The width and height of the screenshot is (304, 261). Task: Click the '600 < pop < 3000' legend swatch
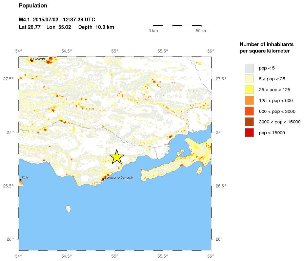coord(249,111)
